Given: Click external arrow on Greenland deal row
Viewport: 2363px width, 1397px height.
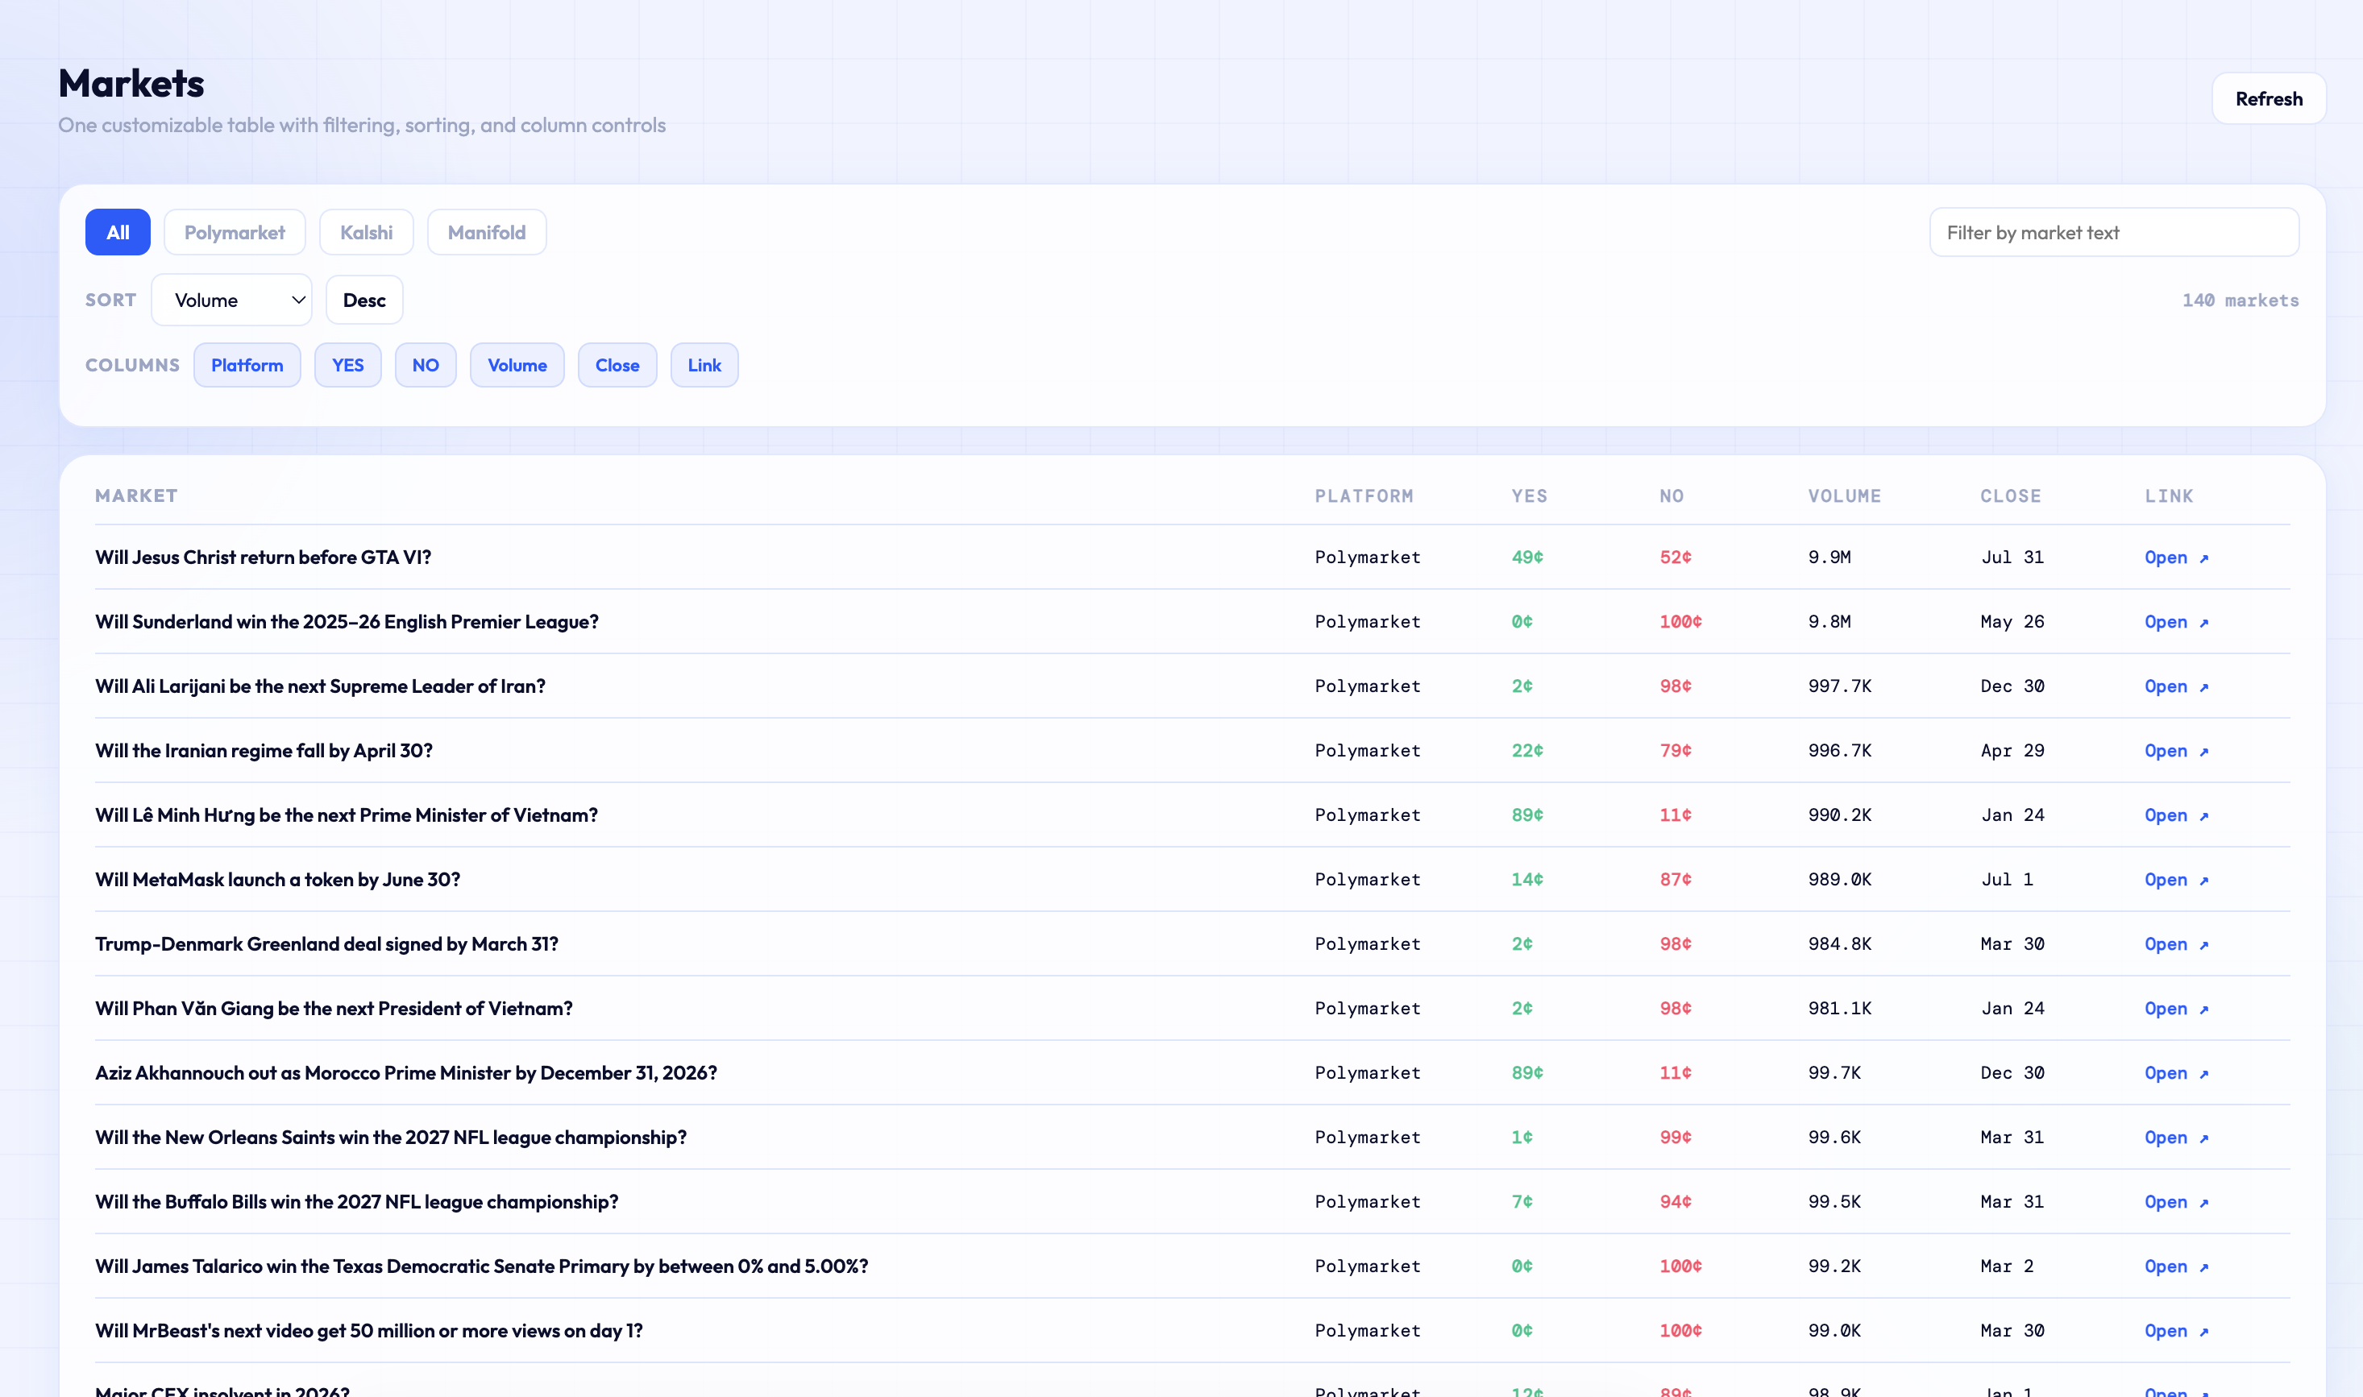Looking at the screenshot, I should [x=2204, y=945].
